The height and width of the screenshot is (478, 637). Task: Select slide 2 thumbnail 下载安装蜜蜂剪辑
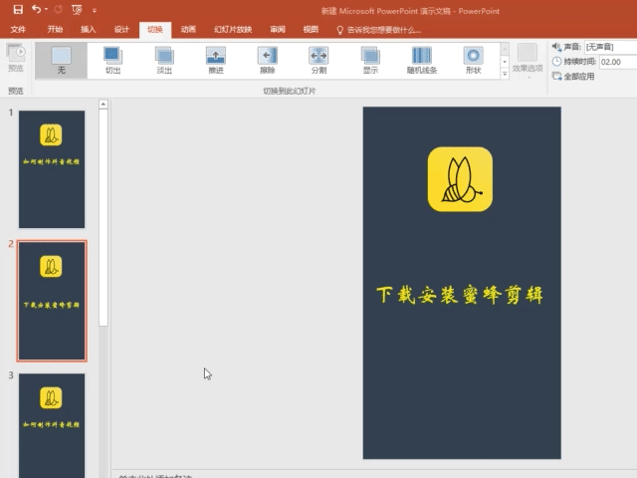coord(52,301)
